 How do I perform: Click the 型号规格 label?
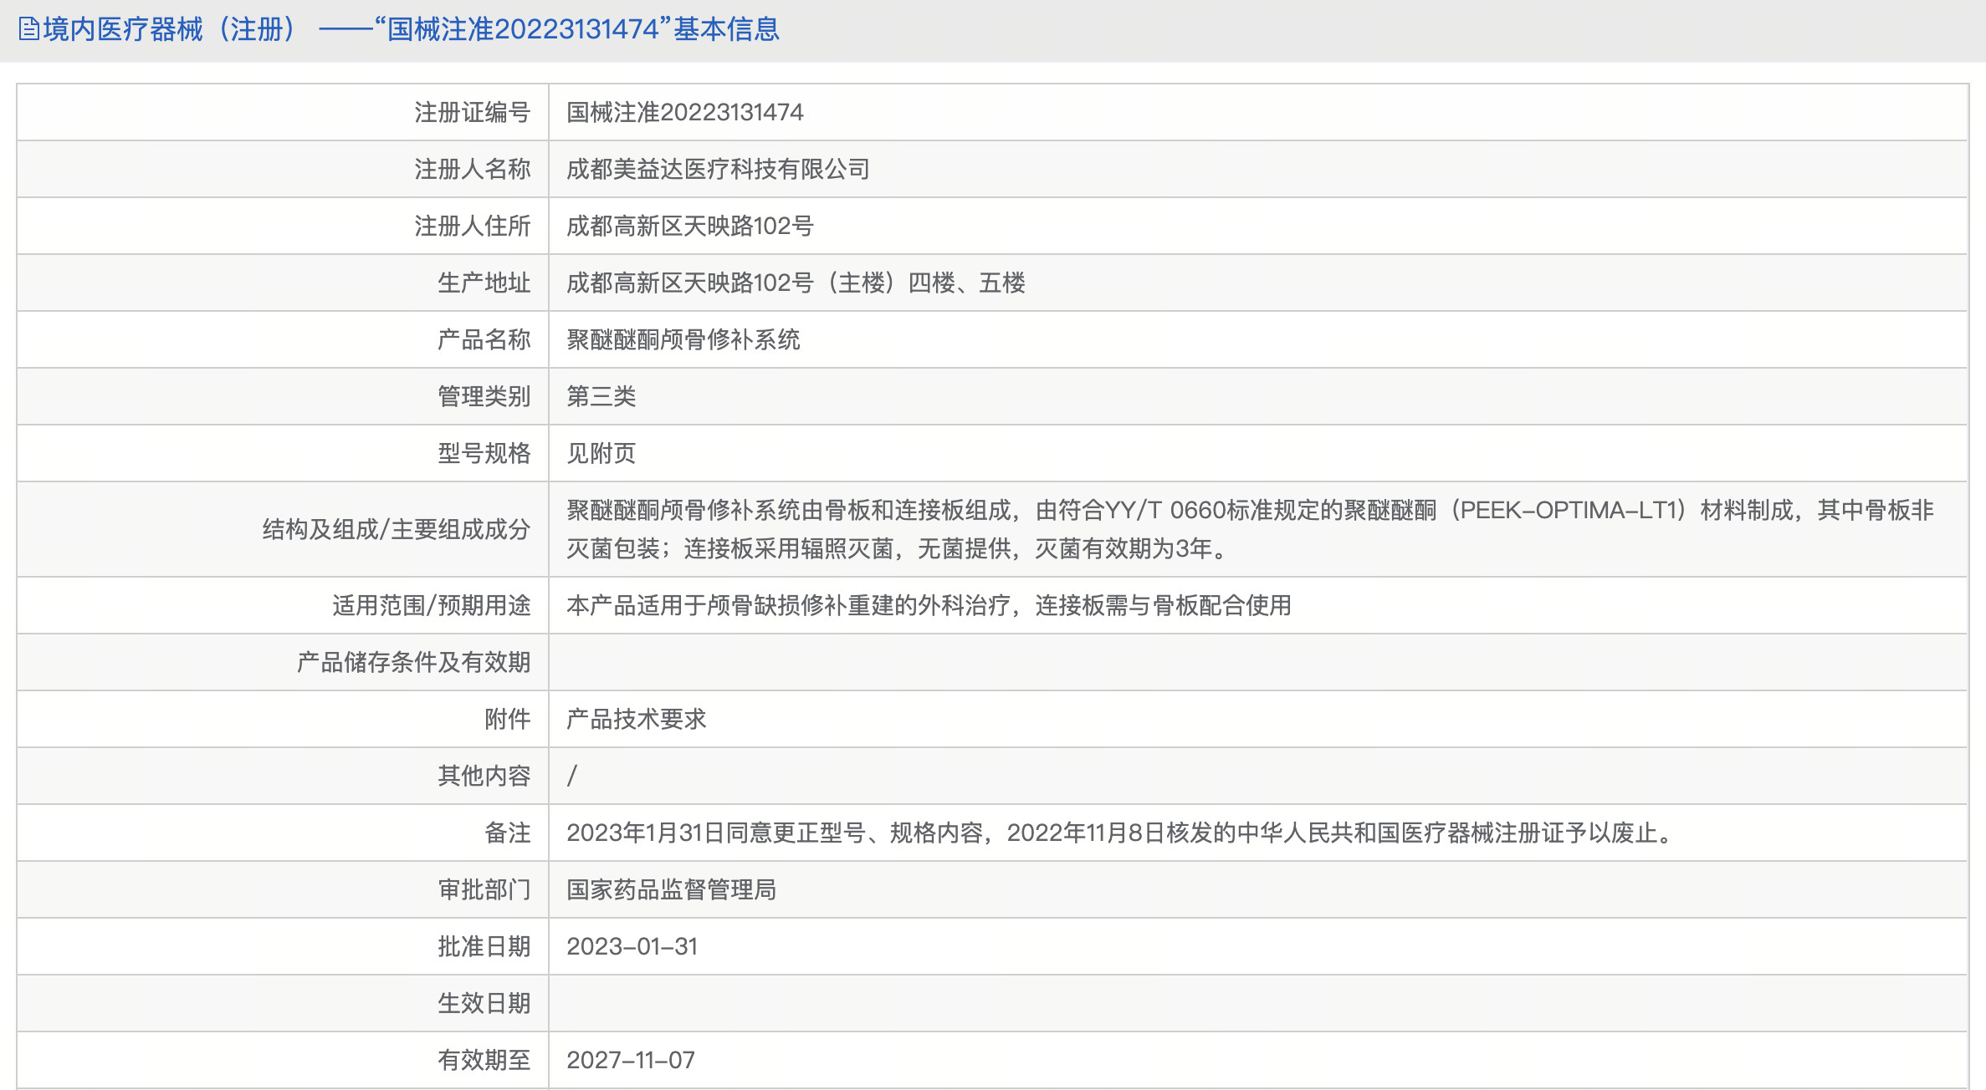[484, 453]
